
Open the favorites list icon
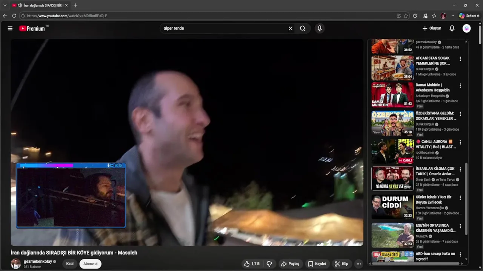pos(434,16)
